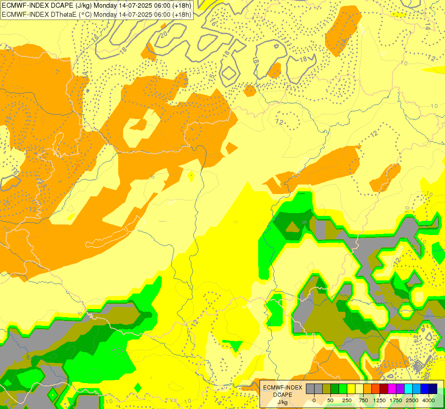The image size is (445, 409).
Task: Click the J/kg unit label in legend
Action: click(283, 402)
